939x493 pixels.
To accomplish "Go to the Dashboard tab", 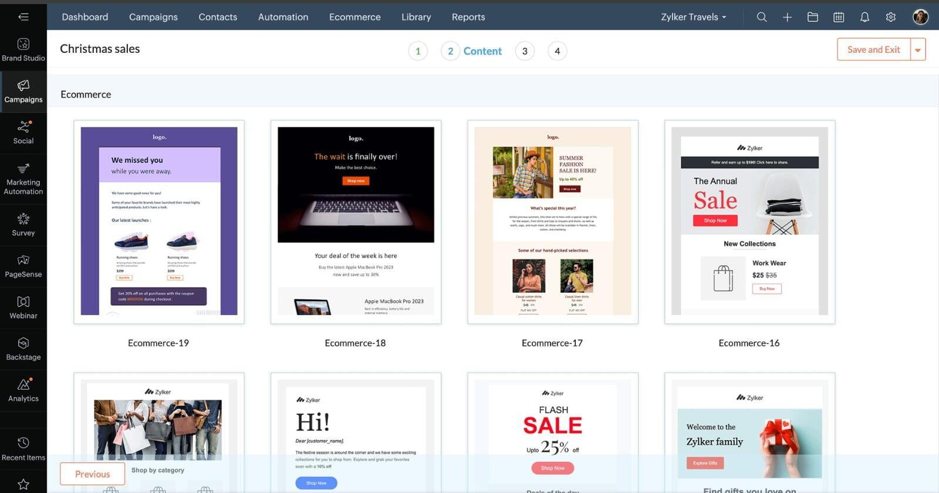I will click(x=85, y=17).
